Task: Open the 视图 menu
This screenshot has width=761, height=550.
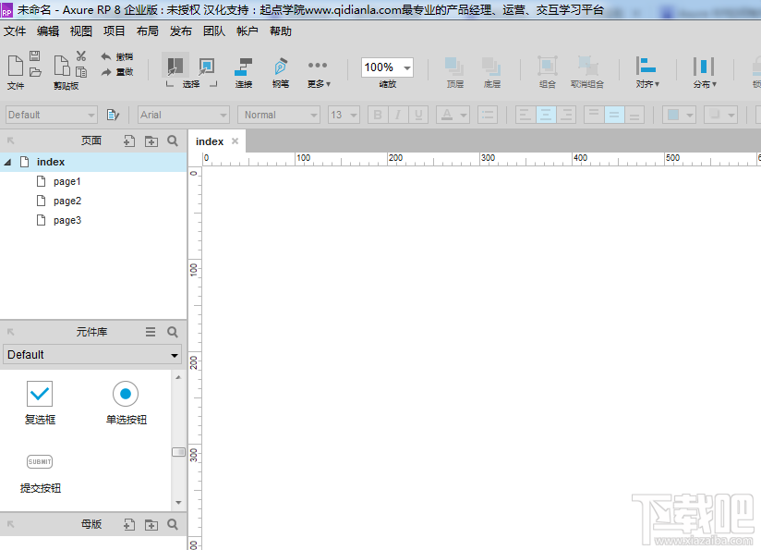Action: (80, 31)
